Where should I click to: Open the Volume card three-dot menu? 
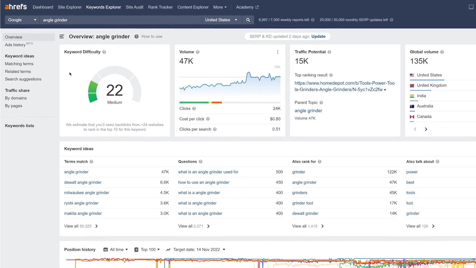278,52
